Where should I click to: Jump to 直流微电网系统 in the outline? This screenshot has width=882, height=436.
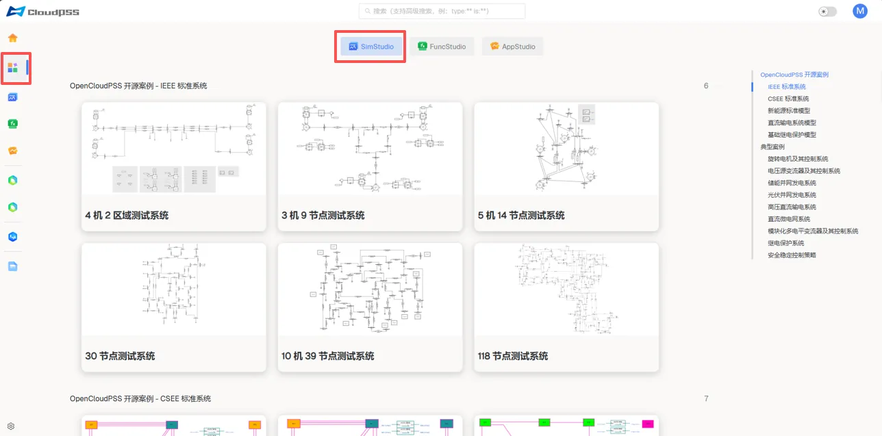[789, 219]
